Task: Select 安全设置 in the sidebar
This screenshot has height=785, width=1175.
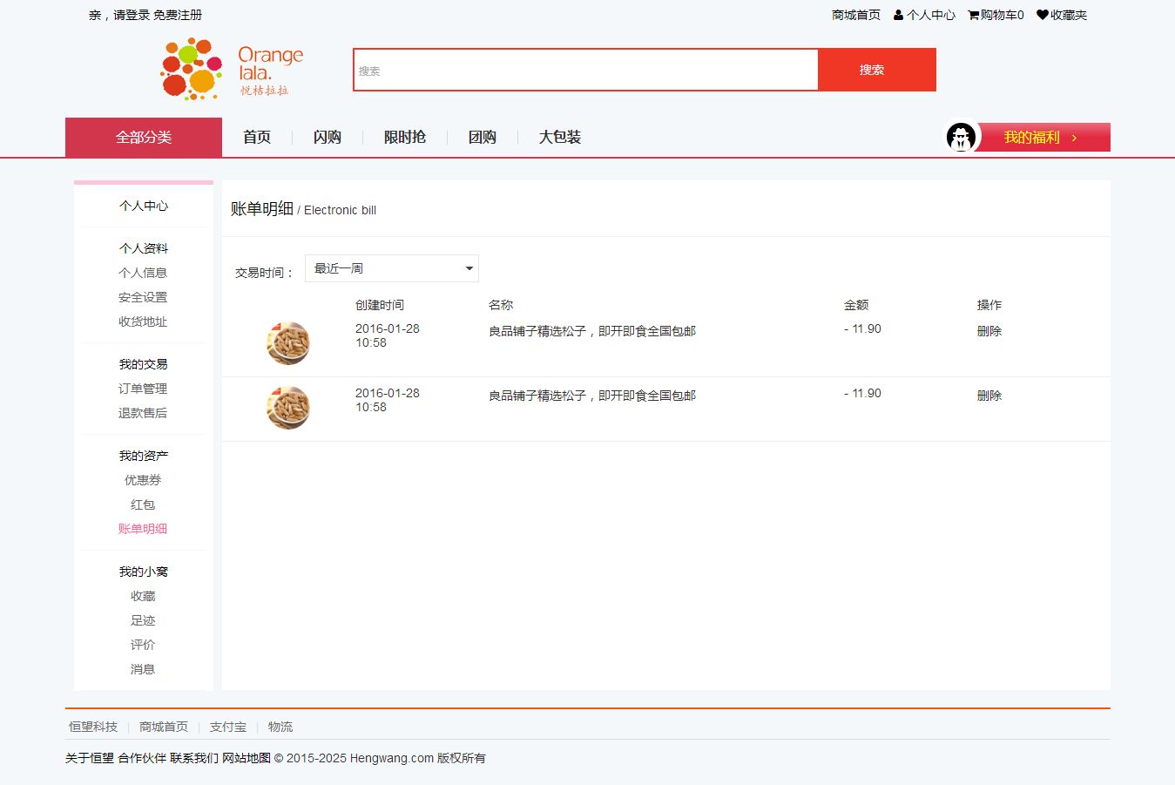Action: [x=143, y=297]
